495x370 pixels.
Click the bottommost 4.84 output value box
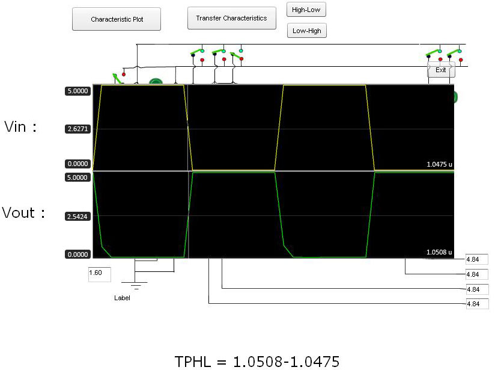coord(477,304)
